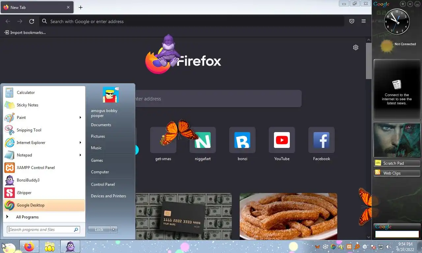422x253 pixels.
Task: Click the butterfly tray icon
Action: 317,247
